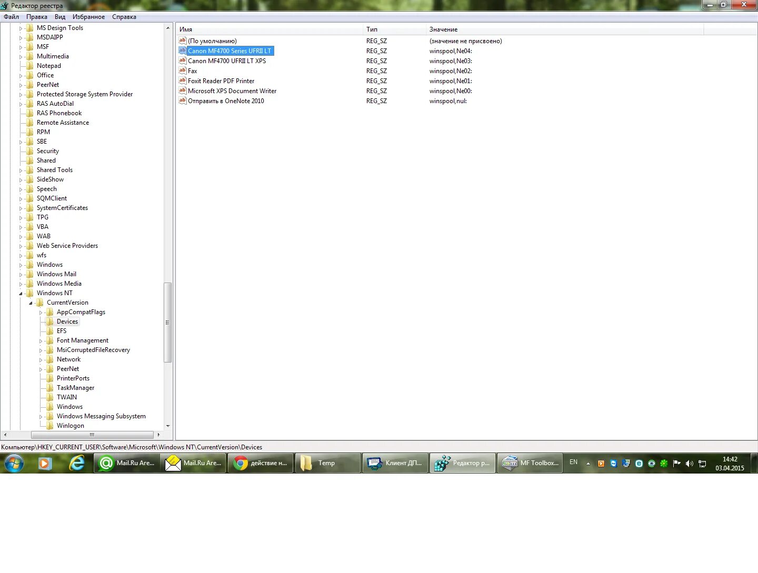Image resolution: width=758 pixels, height=573 pixels.
Task: Click the string icon of Foxit Reader PDF Printer
Action: 183,81
